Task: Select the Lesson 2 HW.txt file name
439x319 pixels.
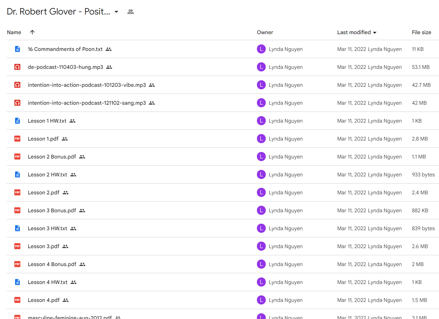Action: (48, 175)
